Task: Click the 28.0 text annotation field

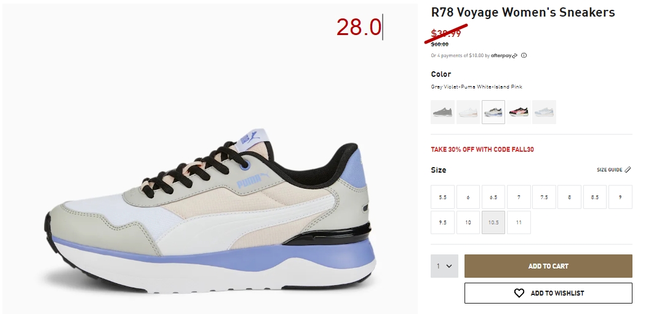Action: [359, 27]
